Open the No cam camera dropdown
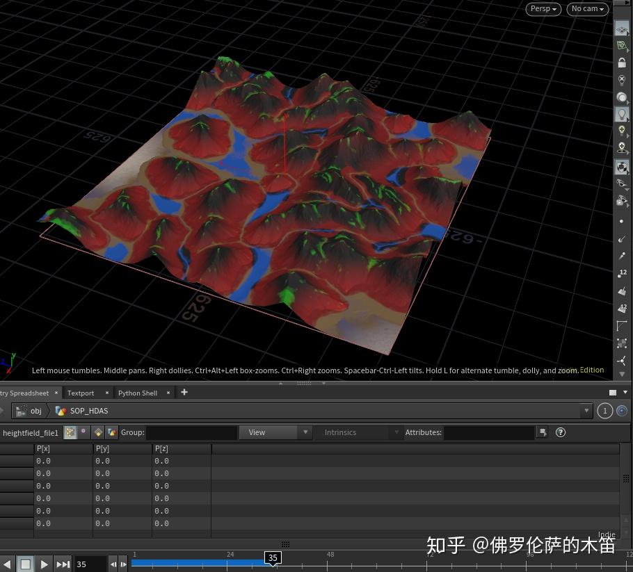633x572 pixels. coord(586,9)
